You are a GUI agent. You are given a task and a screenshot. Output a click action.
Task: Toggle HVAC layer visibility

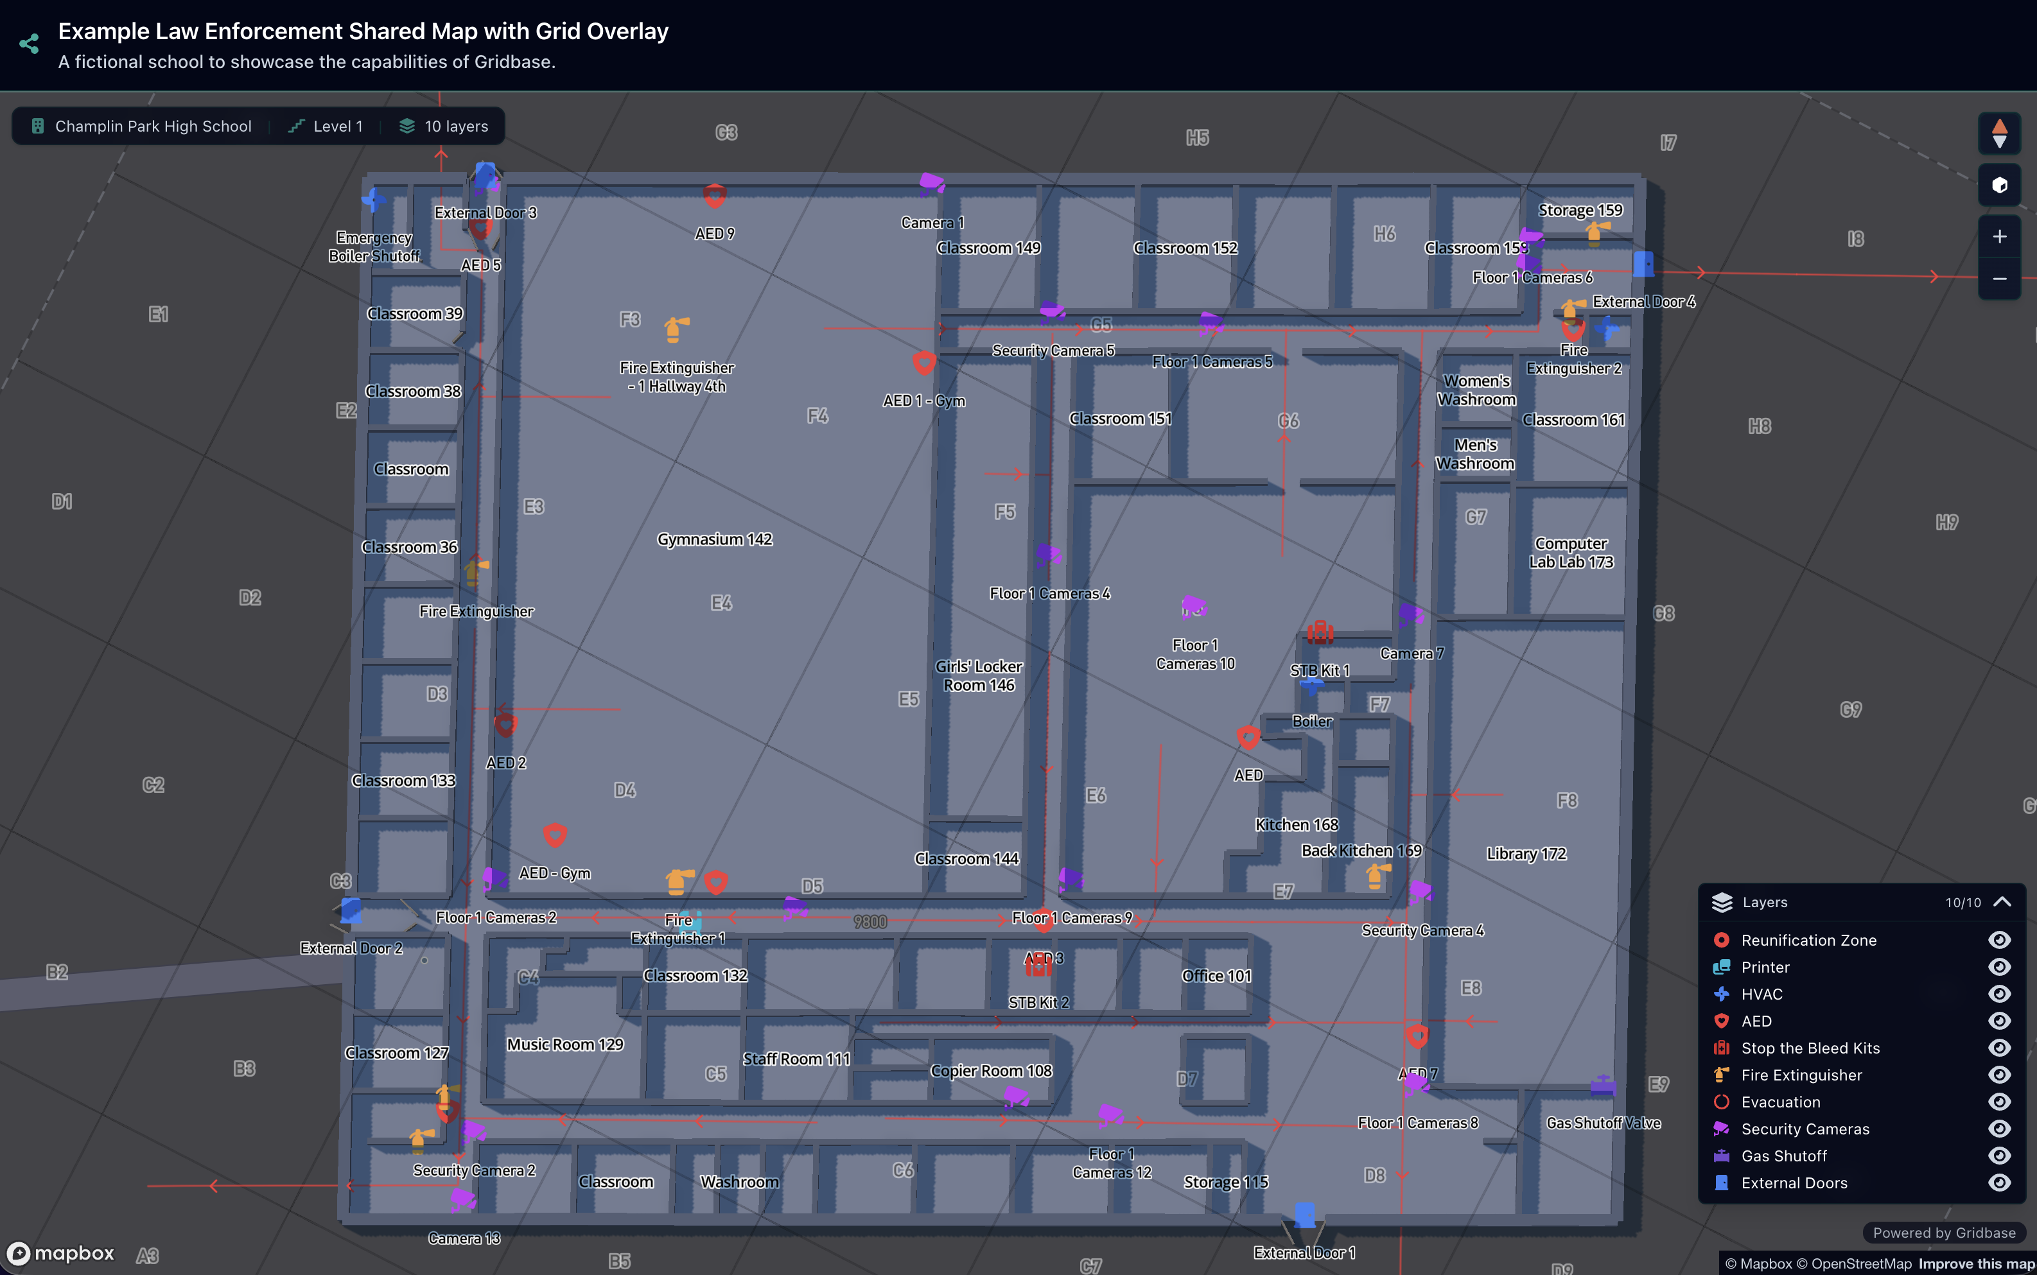coord(1999,993)
